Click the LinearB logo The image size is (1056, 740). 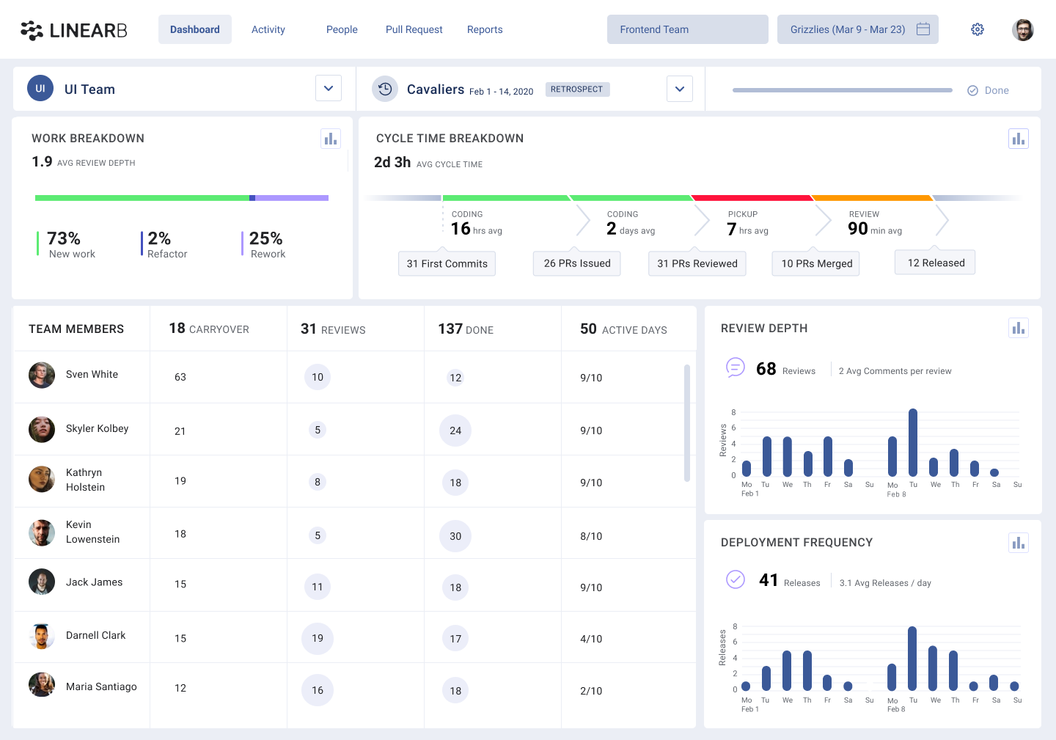click(x=74, y=30)
